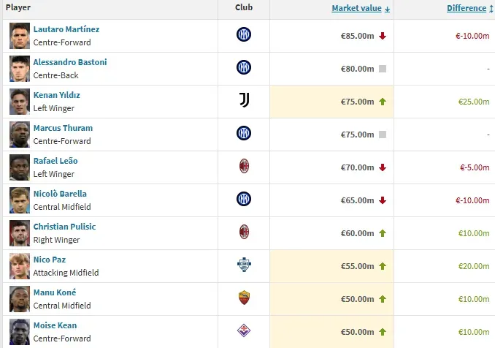Click the Player column header
This screenshot has width=495, height=348.
pos(18,8)
